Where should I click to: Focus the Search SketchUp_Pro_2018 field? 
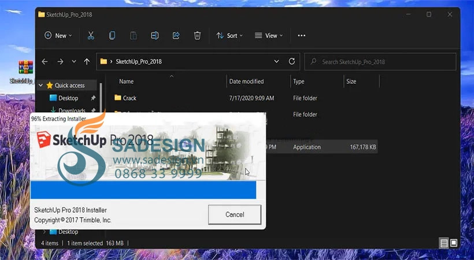click(380, 62)
